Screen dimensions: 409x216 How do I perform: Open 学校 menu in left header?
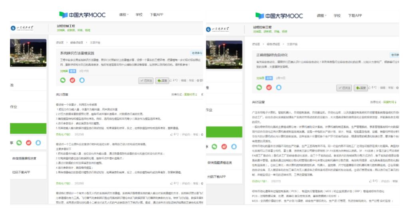139,15
